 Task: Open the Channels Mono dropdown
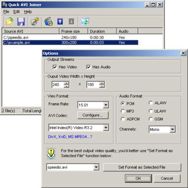pyautogui.click(x=172, y=129)
